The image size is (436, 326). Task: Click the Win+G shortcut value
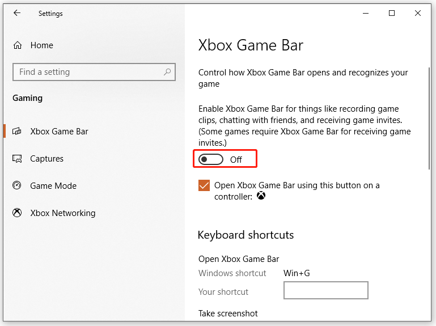(x=297, y=273)
